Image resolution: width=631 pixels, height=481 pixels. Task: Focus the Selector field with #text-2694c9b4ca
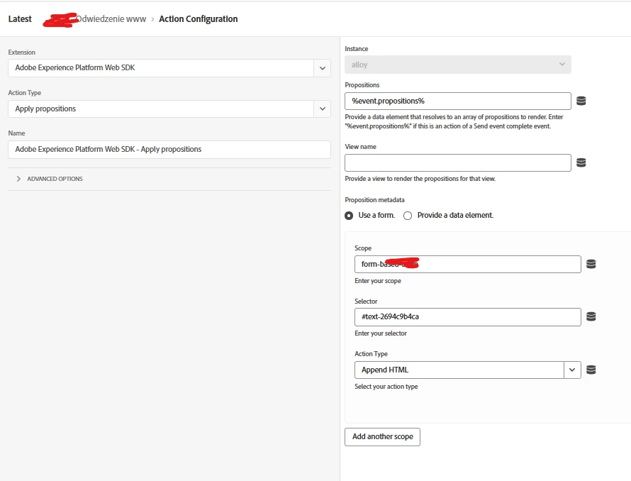point(468,317)
